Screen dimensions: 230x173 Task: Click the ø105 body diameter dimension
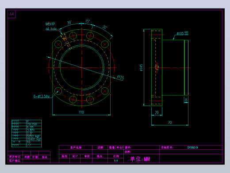pos(182,34)
